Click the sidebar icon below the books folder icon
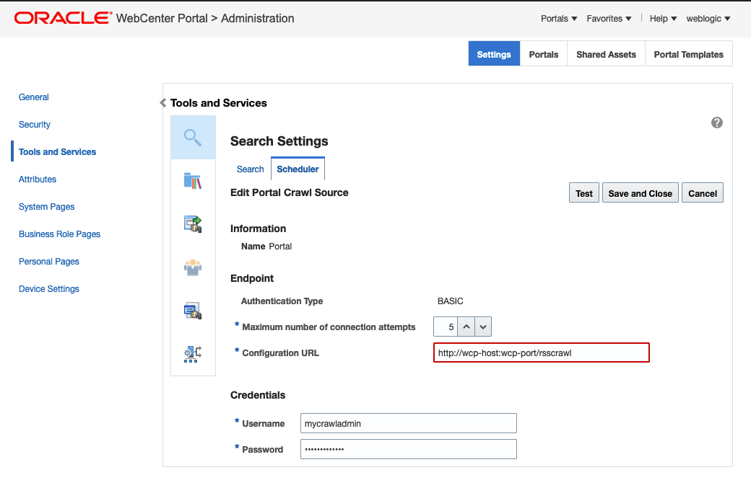The image size is (751, 488). click(x=193, y=223)
